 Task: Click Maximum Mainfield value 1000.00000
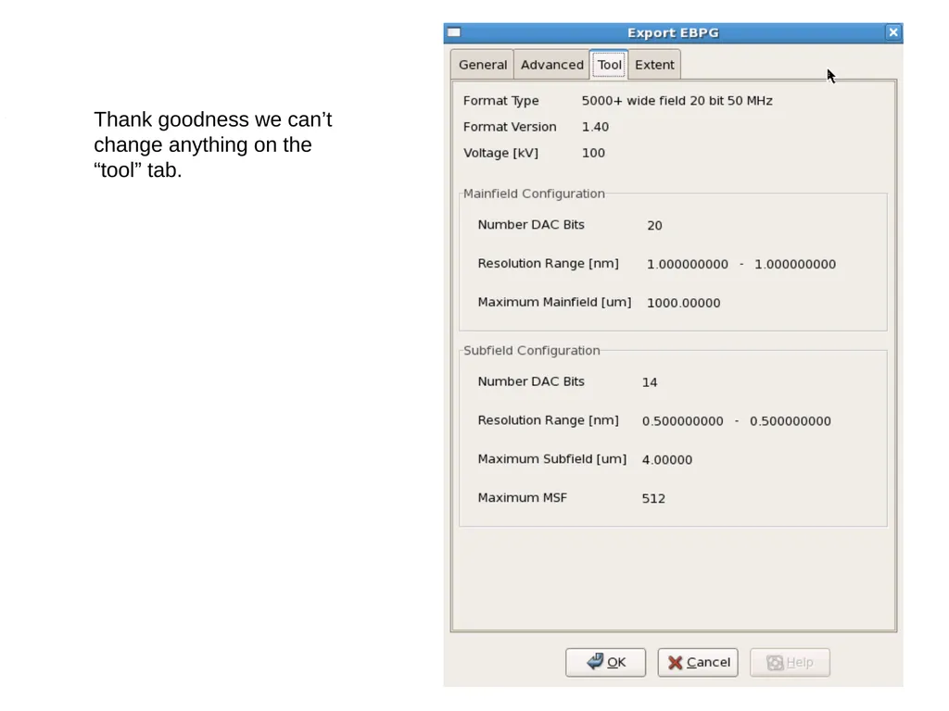683,303
